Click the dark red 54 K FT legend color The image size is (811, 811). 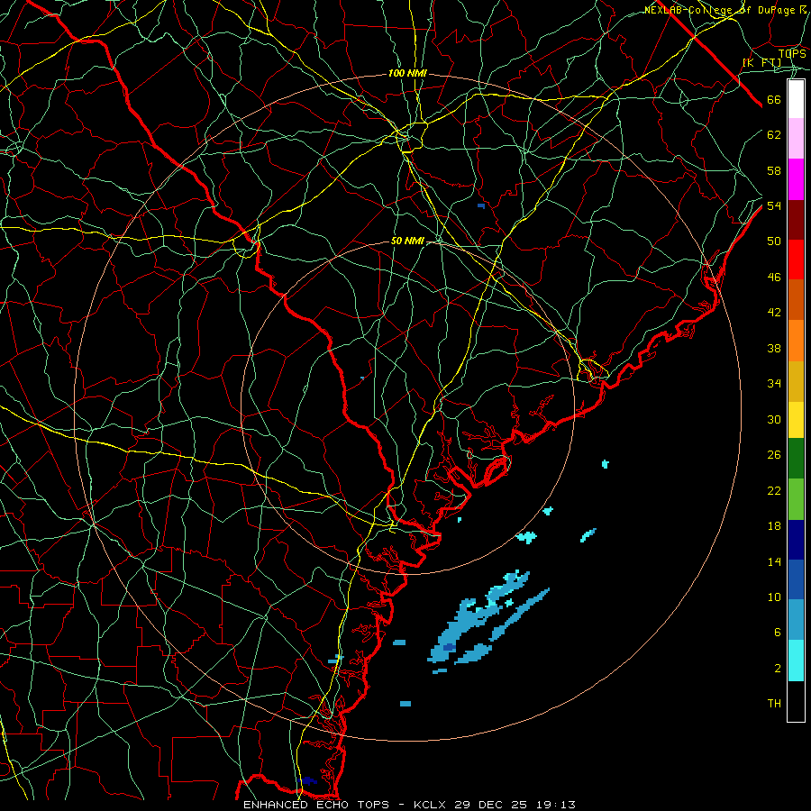coord(796,220)
